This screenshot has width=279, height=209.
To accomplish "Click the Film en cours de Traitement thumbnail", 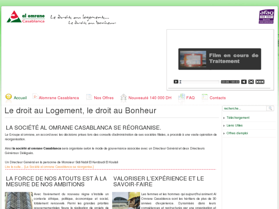I will point(193,59).
